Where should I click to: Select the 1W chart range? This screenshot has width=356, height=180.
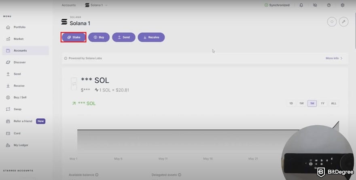click(301, 103)
